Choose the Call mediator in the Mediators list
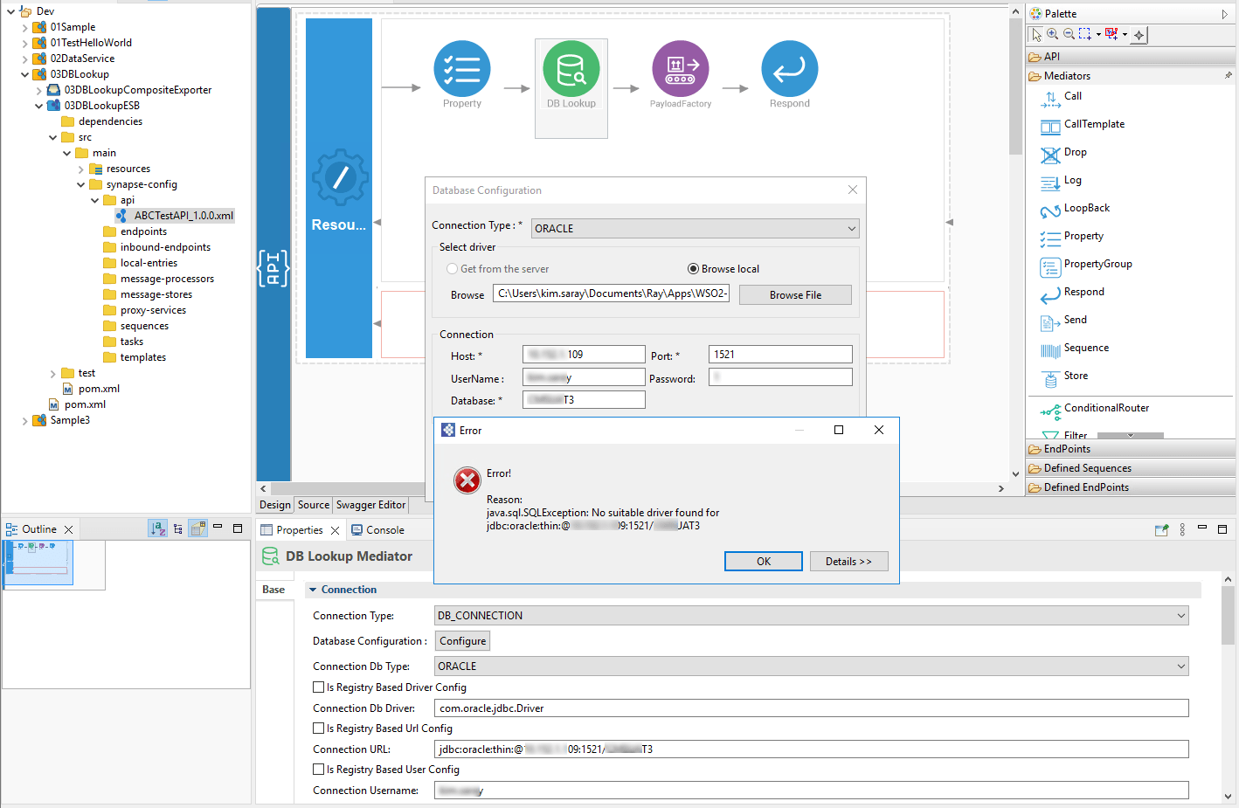The width and height of the screenshot is (1239, 808). 1071,97
